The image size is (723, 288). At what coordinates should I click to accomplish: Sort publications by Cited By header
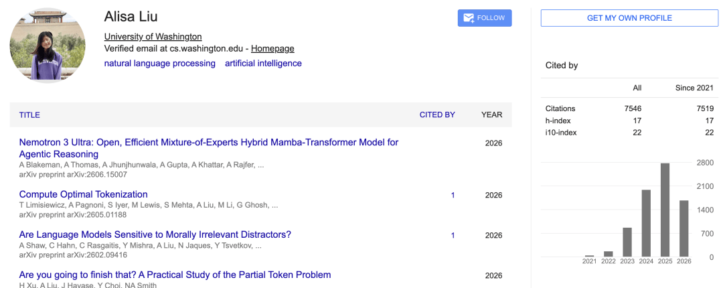tap(437, 115)
